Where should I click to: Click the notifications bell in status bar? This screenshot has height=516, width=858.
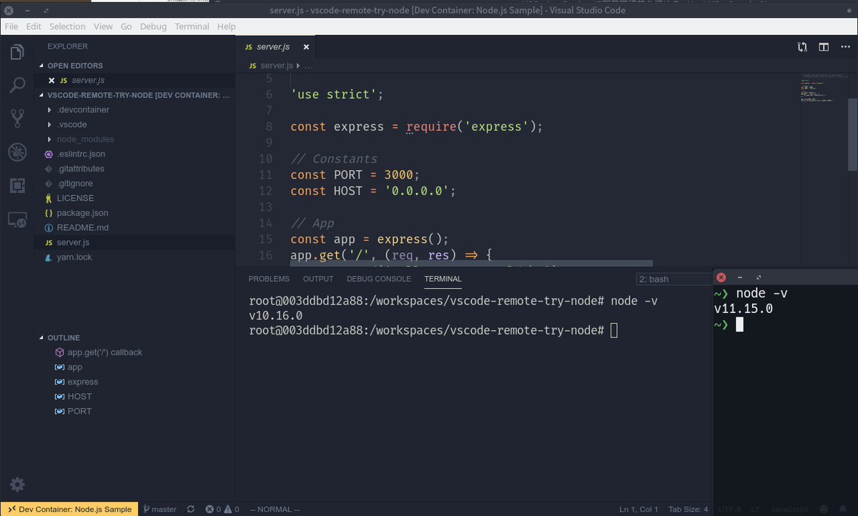[843, 509]
